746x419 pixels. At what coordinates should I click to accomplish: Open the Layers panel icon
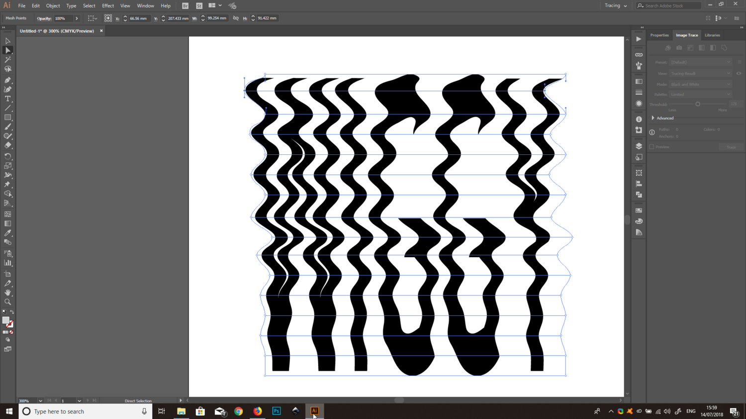[x=639, y=146]
